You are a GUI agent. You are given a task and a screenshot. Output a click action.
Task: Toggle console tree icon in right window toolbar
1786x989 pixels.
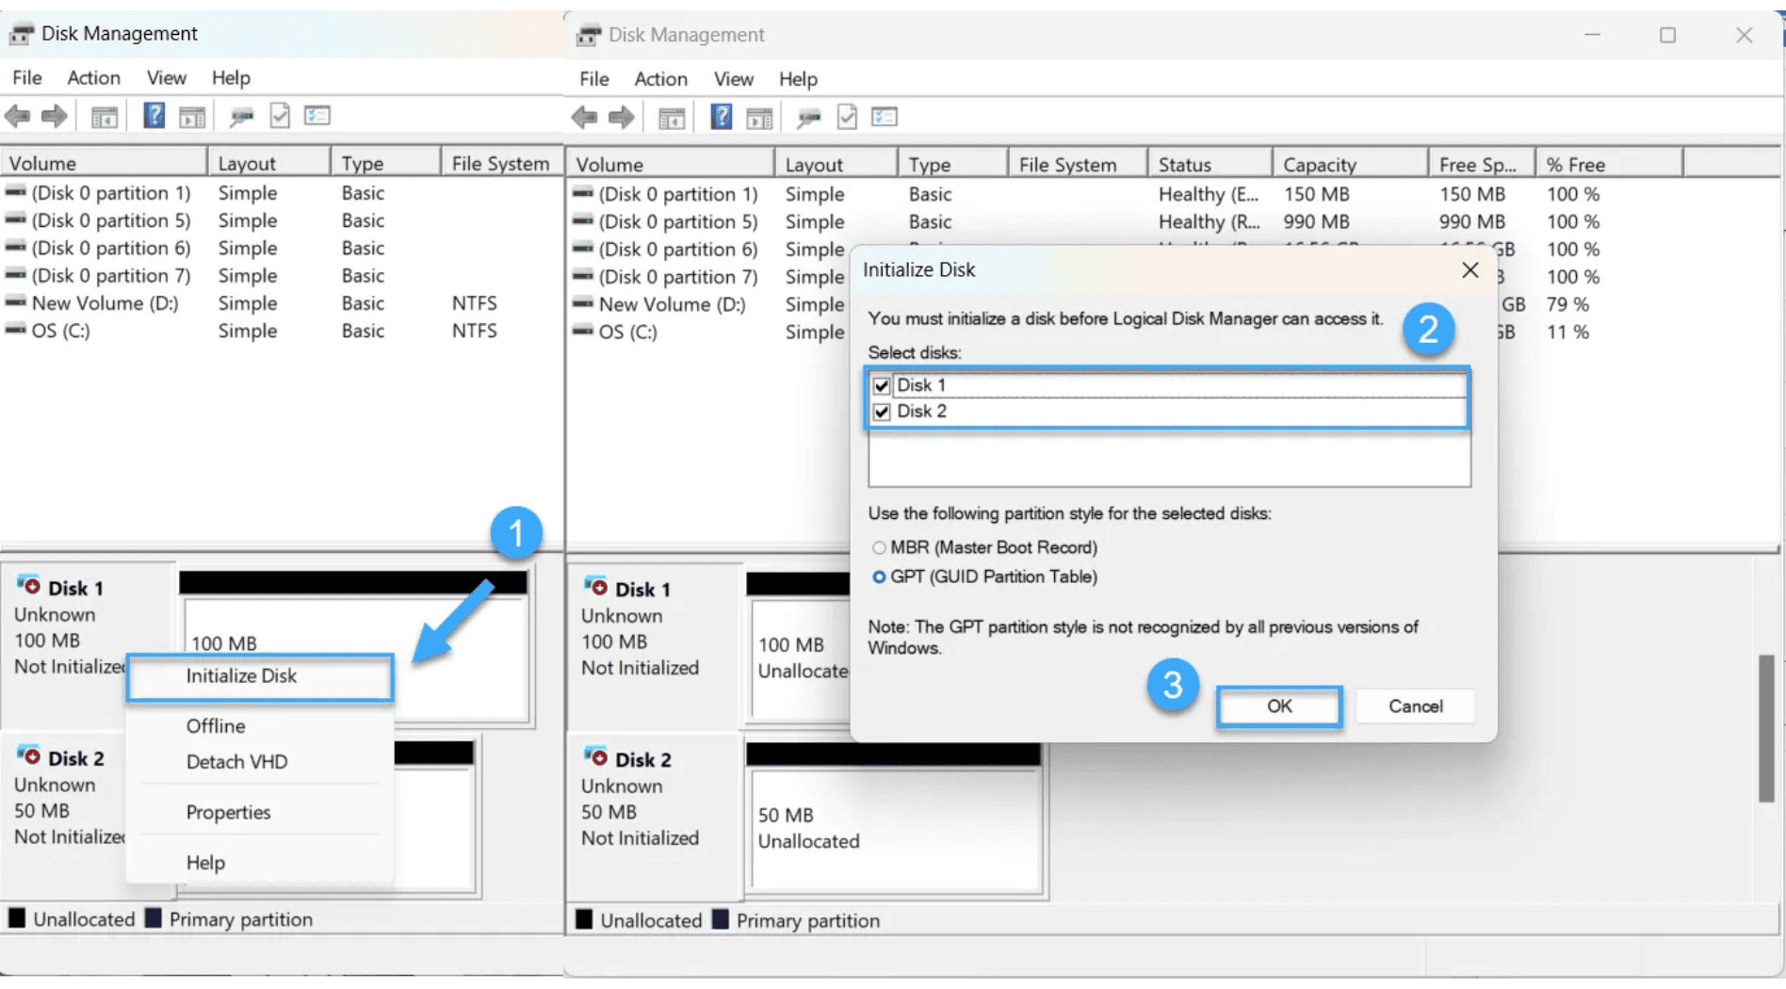coord(672,118)
